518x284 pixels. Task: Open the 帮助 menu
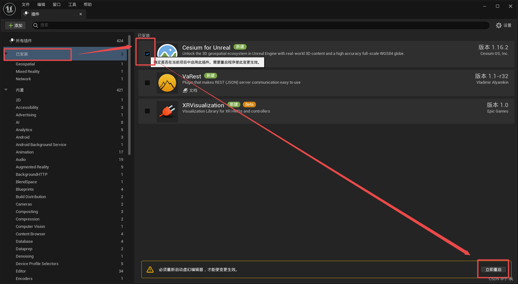[88, 4]
